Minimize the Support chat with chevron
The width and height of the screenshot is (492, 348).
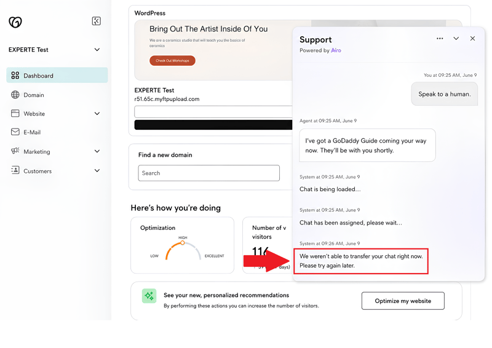[456, 38]
